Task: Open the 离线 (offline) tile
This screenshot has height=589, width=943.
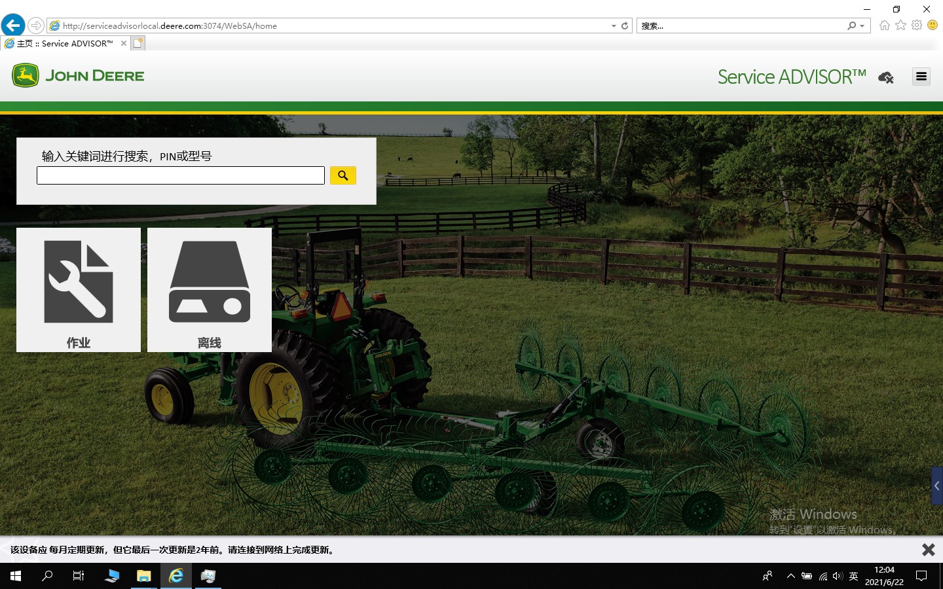Action: click(x=210, y=290)
